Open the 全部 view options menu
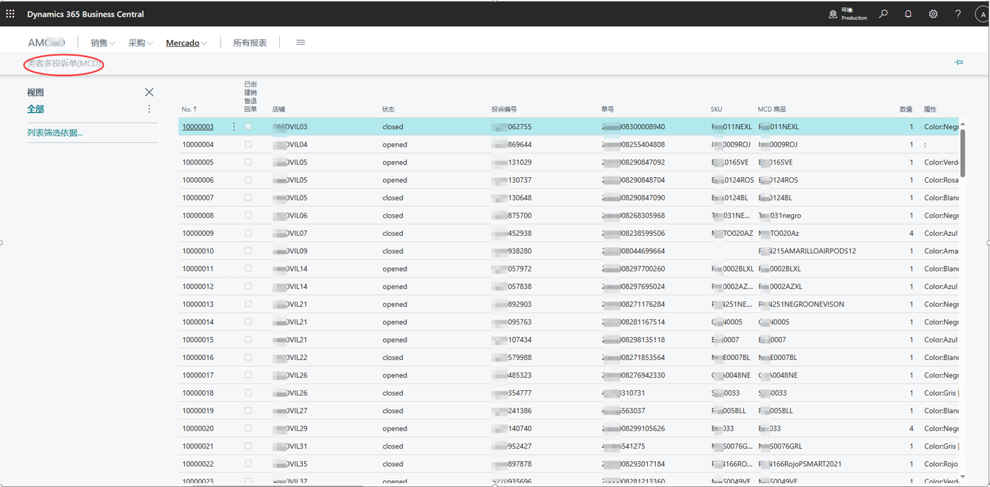Viewport: 990px width, 487px height. pyautogui.click(x=149, y=109)
